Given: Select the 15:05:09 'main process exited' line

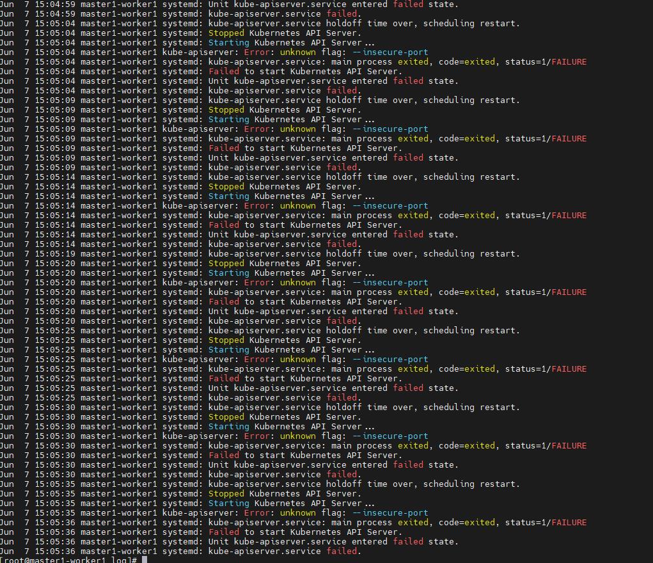Looking at the screenshot, I should (x=293, y=138).
